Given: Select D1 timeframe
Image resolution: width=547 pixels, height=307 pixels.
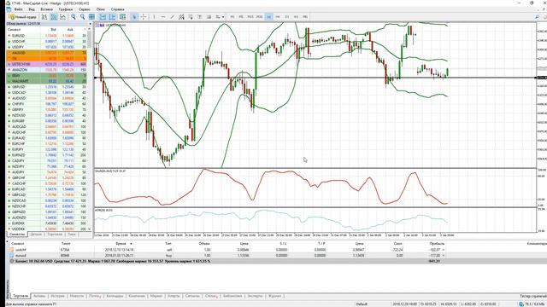Looking at the screenshot, I should 287,17.
